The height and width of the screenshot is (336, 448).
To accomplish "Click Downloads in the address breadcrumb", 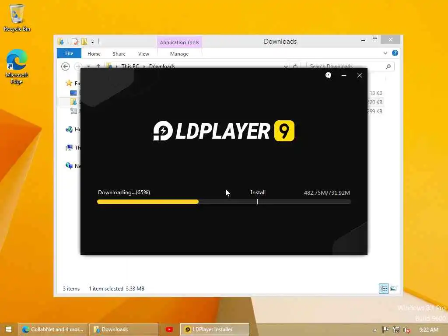I will [162, 66].
